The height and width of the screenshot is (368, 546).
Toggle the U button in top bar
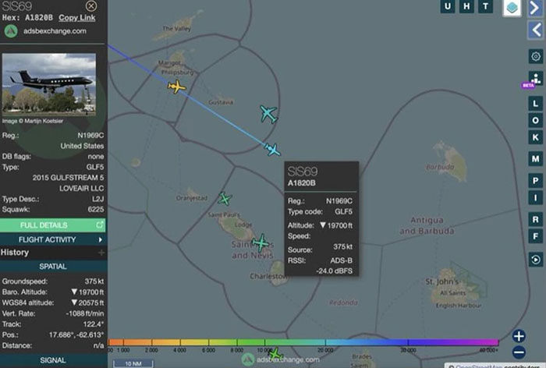tap(448, 7)
